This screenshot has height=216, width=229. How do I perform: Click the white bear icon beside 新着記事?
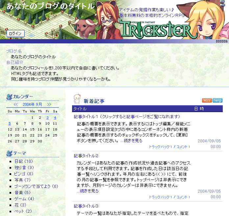77,99
